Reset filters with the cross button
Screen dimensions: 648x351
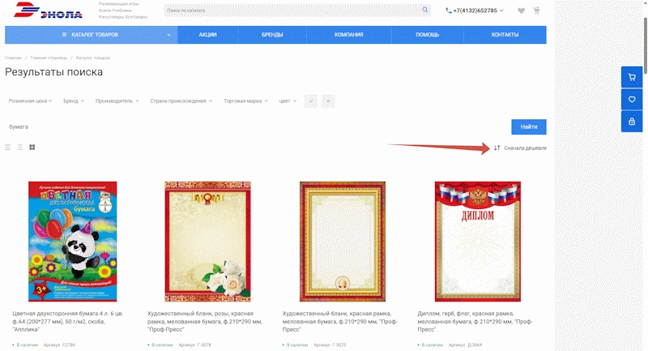(x=328, y=101)
